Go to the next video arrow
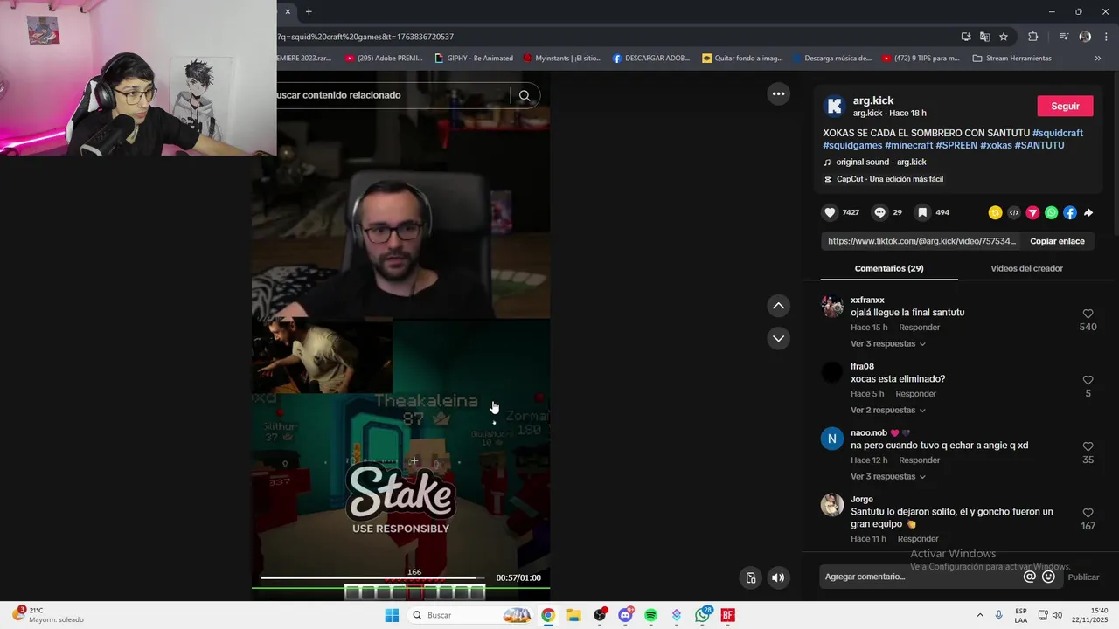This screenshot has height=629, width=1119. (778, 338)
